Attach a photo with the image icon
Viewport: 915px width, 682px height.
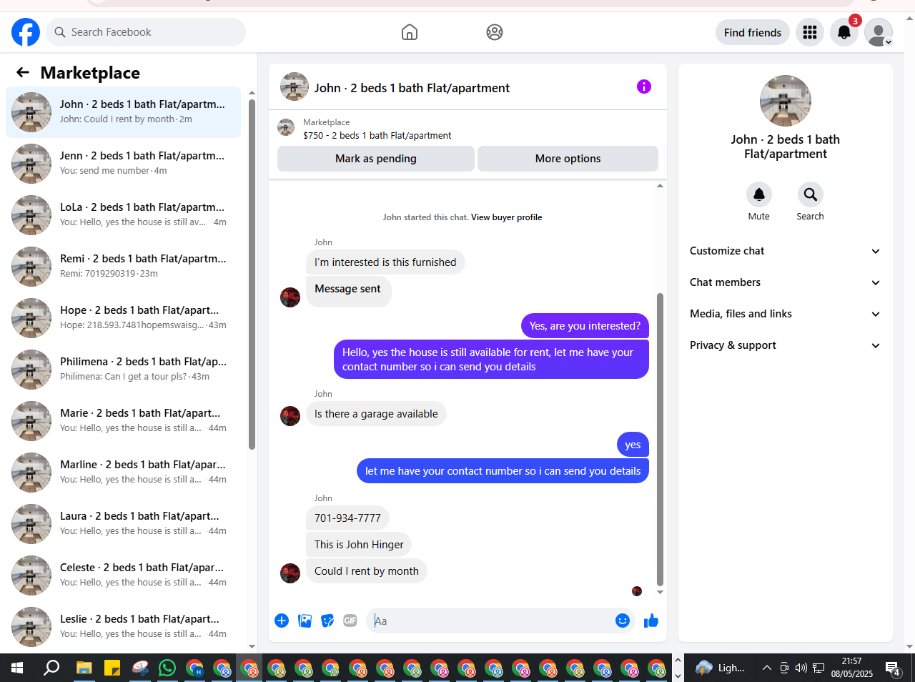click(x=305, y=621)
